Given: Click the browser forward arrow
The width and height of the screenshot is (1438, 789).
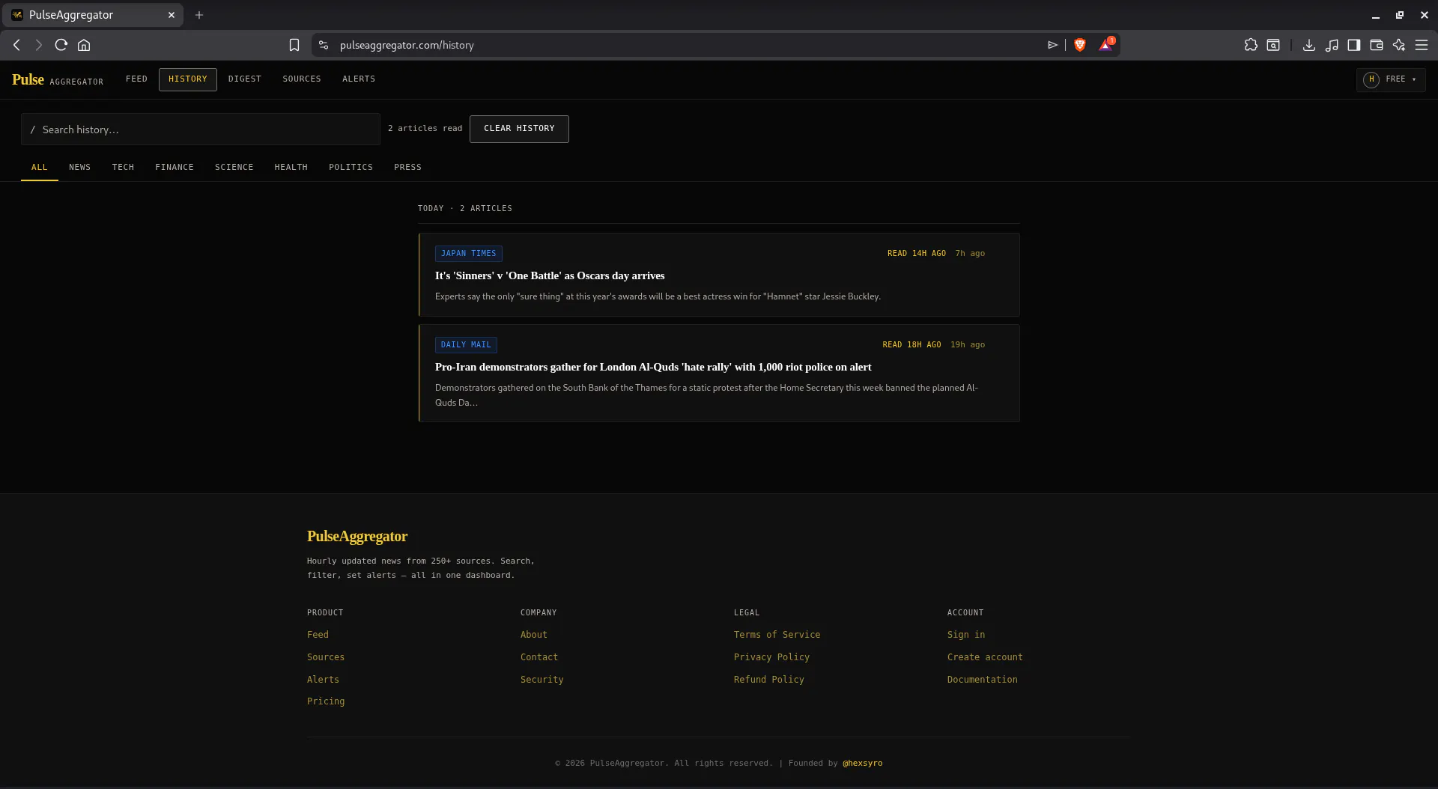Looking at the screenshot, I should pyautogui.click(x=39, y=45).
